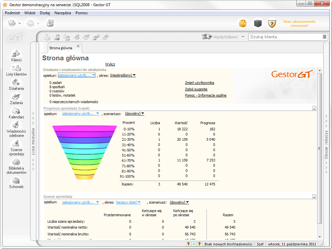The image size is (332, 249).
Task: Open the Wyślij/Odbierz dropdown
Action: tap(243, 37)
